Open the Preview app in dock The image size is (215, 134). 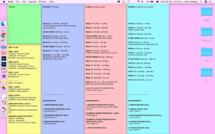(4, 41)
